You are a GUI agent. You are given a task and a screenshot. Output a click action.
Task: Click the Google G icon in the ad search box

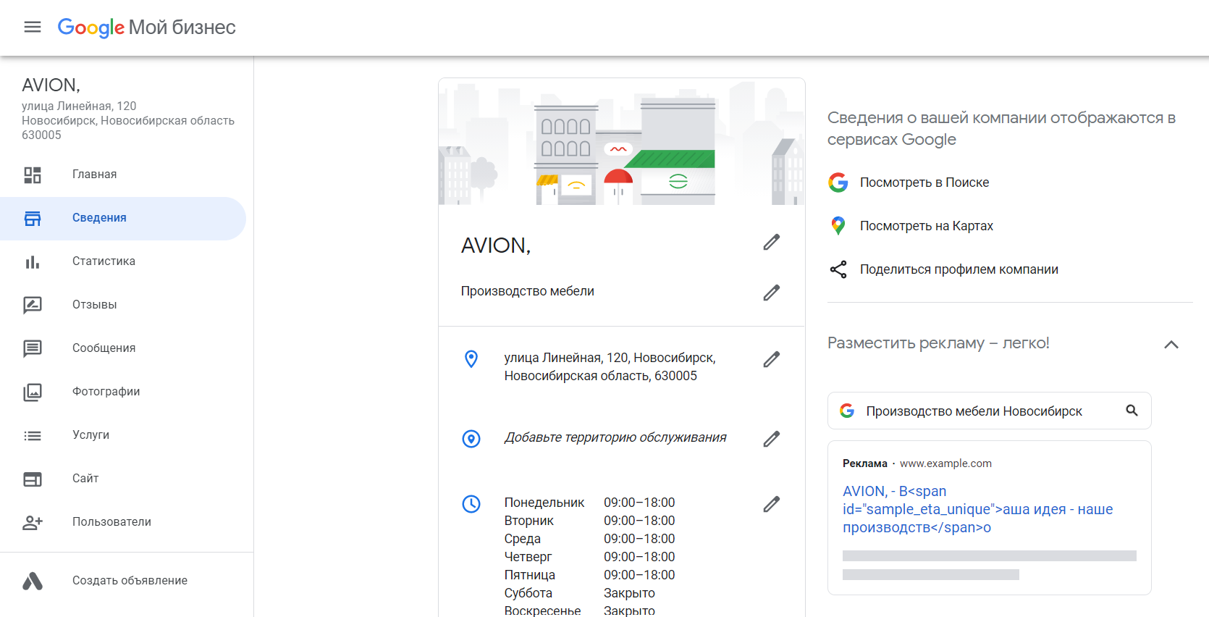point(847,411)
